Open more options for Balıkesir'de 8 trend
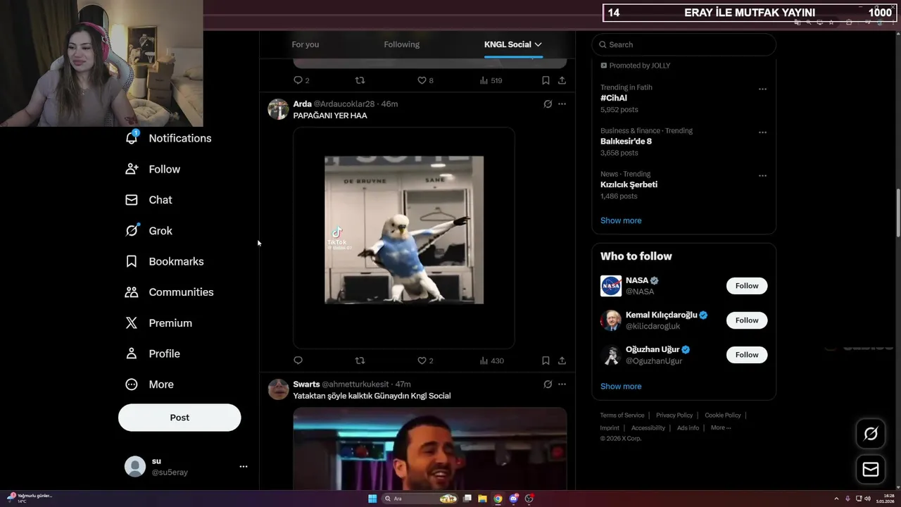 762,132
